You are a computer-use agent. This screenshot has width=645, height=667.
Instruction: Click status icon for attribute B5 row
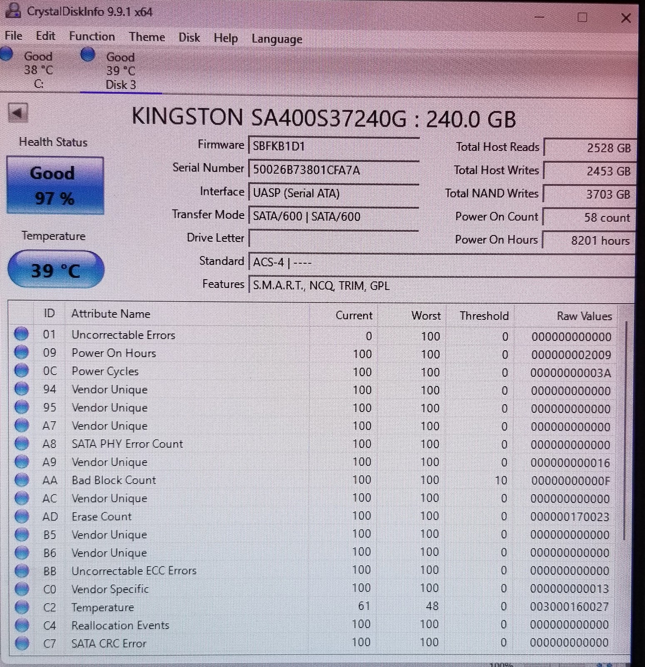(21, 534)
